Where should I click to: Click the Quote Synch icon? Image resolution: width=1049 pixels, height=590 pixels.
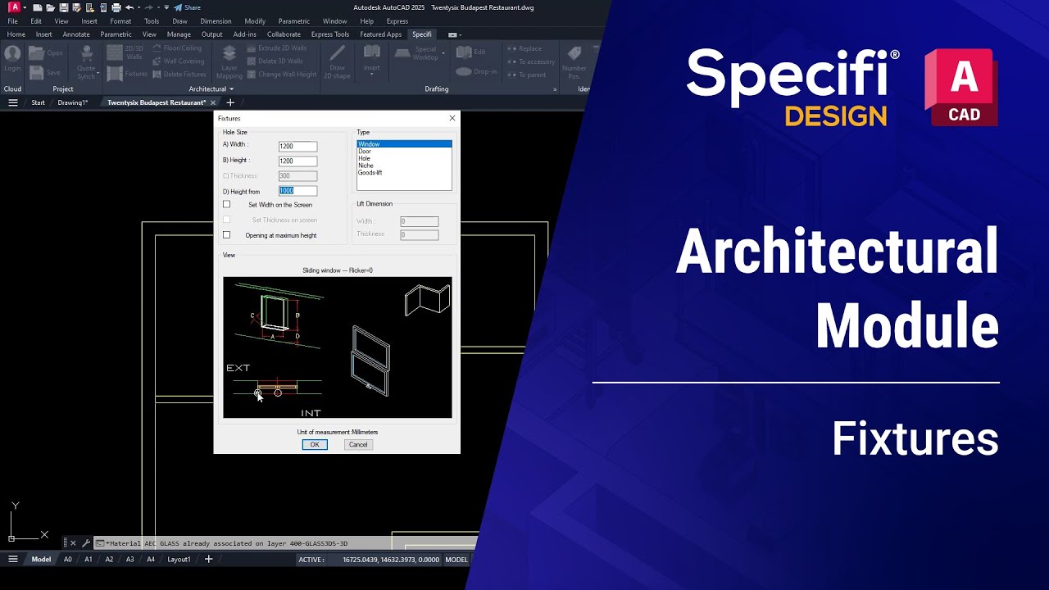point(85,54)
